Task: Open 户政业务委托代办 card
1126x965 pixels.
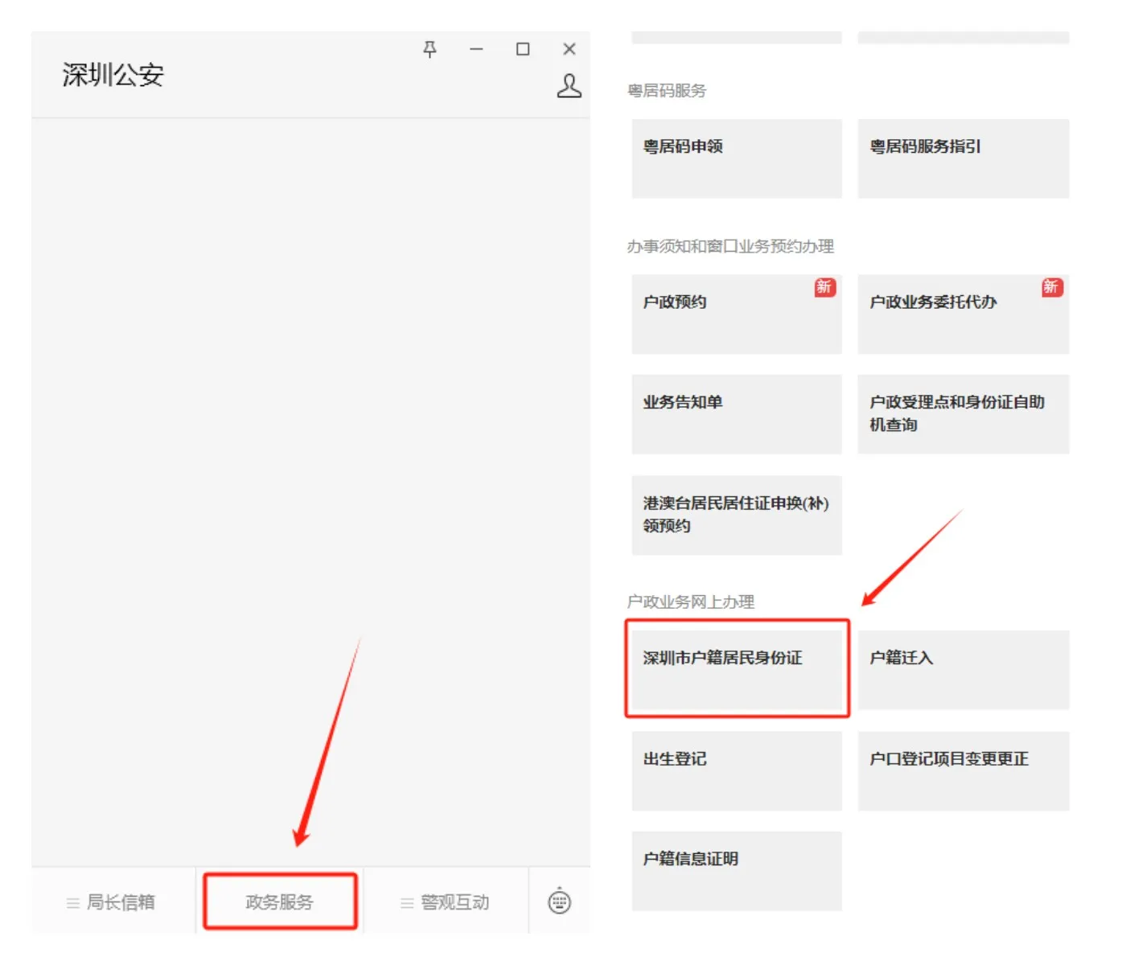Action: (964, 314)
